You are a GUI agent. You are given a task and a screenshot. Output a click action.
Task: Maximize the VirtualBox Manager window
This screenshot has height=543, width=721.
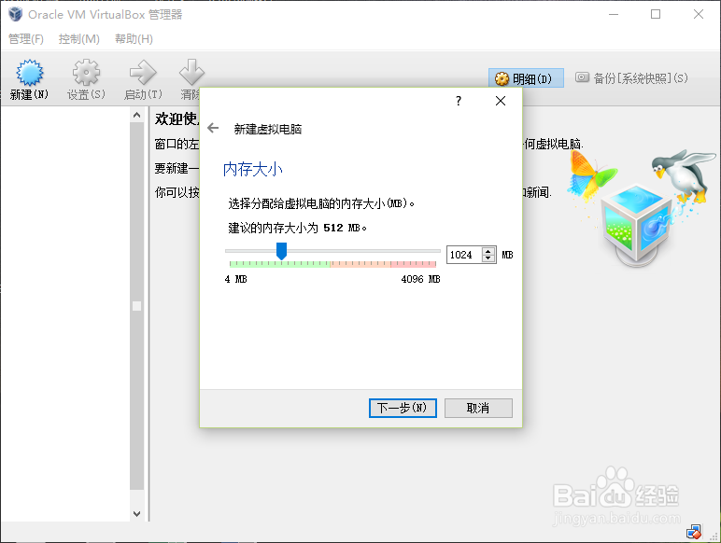tap(656, 14)
